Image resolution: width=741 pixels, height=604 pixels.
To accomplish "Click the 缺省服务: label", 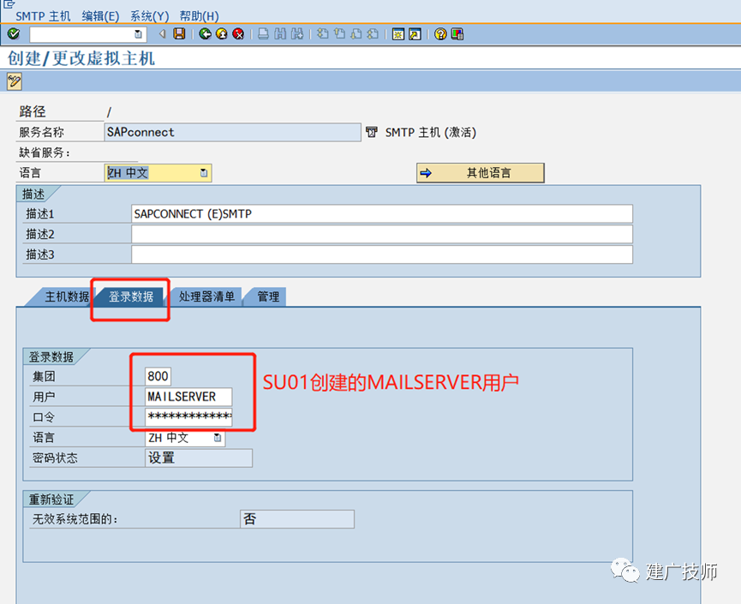I will click(45, 152).
